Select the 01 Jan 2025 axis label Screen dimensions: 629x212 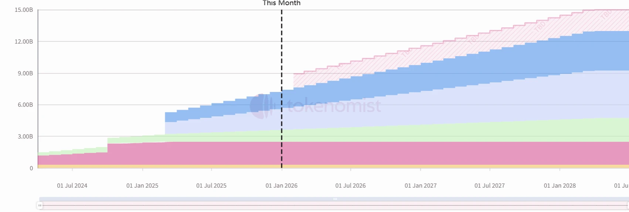click(142, 186)
